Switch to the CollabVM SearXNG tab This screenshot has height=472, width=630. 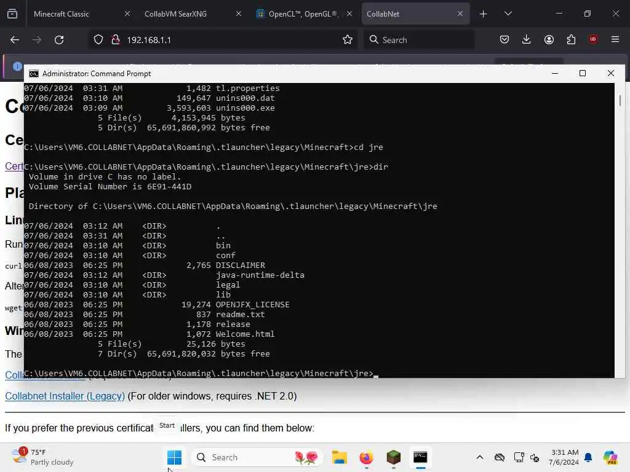192,14
